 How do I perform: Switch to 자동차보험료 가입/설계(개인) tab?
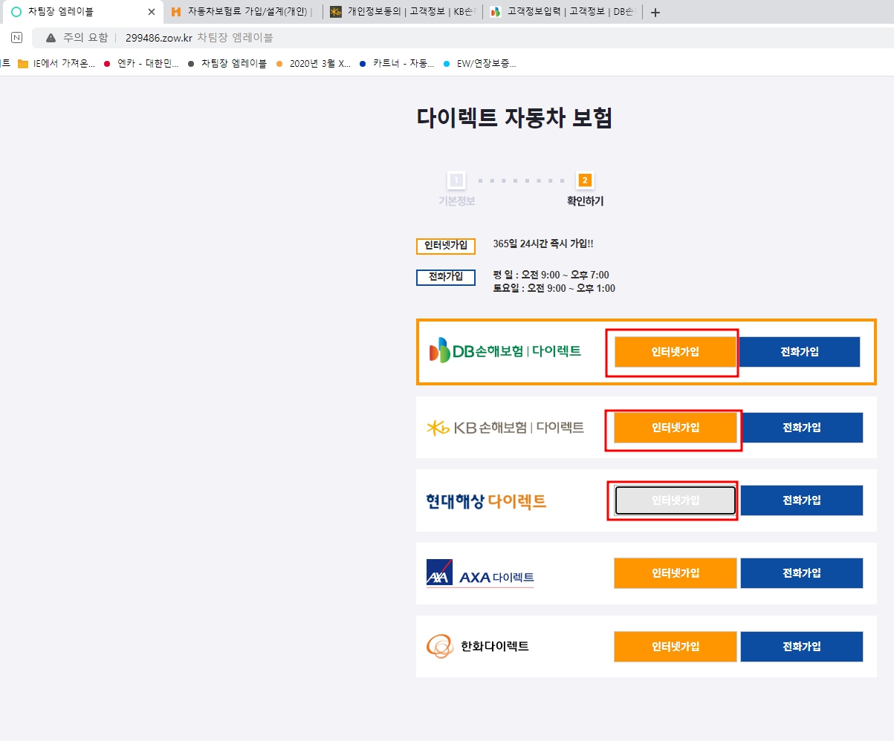tap(242, 12)
